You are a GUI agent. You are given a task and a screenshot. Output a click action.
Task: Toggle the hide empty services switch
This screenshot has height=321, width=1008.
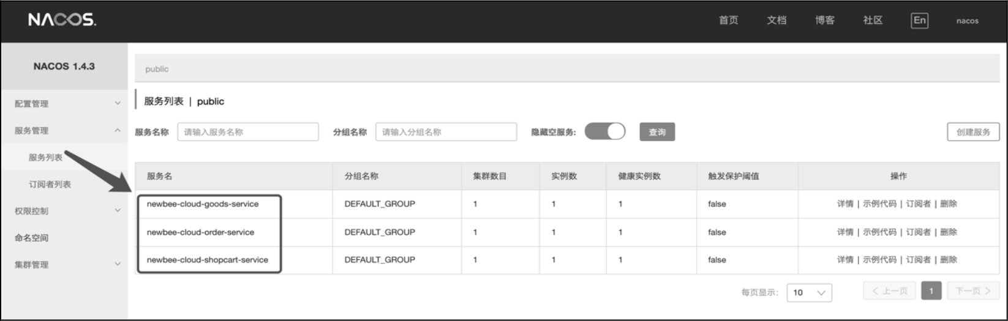coord(605,131)
